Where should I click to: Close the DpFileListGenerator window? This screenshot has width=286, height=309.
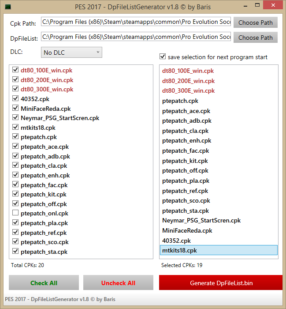pos(273,5)
